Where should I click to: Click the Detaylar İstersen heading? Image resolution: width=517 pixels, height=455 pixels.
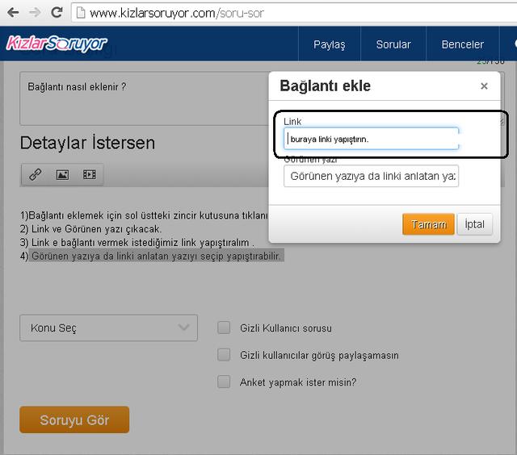pos(87,143)
